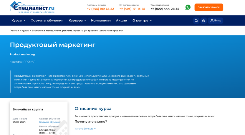245x135 pixels.
Task: Expand the Карьера dropdown menu
Action: (x=77, y=21)
